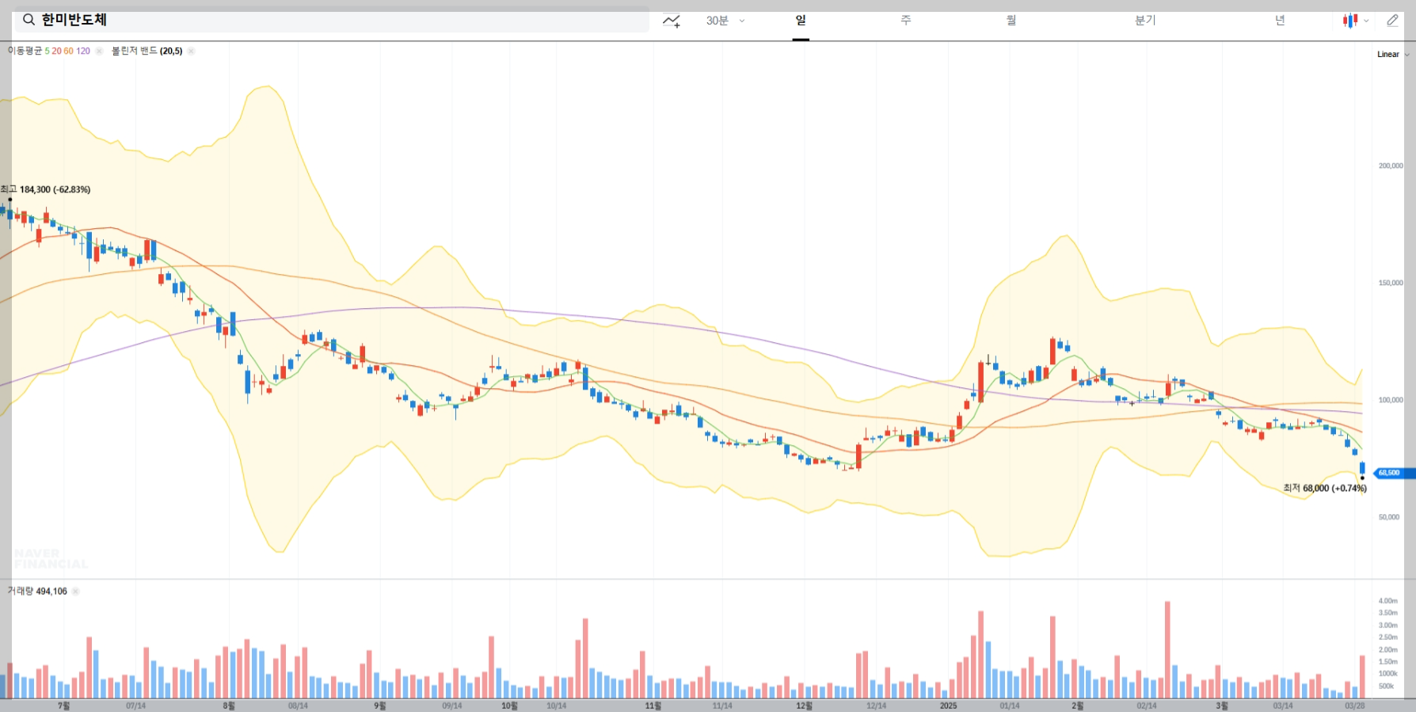Click the 12월 date axis label
1416x712 pixels.
click(804, 706)
